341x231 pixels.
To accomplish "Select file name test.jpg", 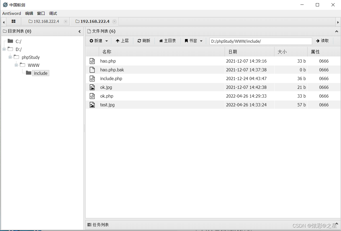I will [x=107, y=105].
